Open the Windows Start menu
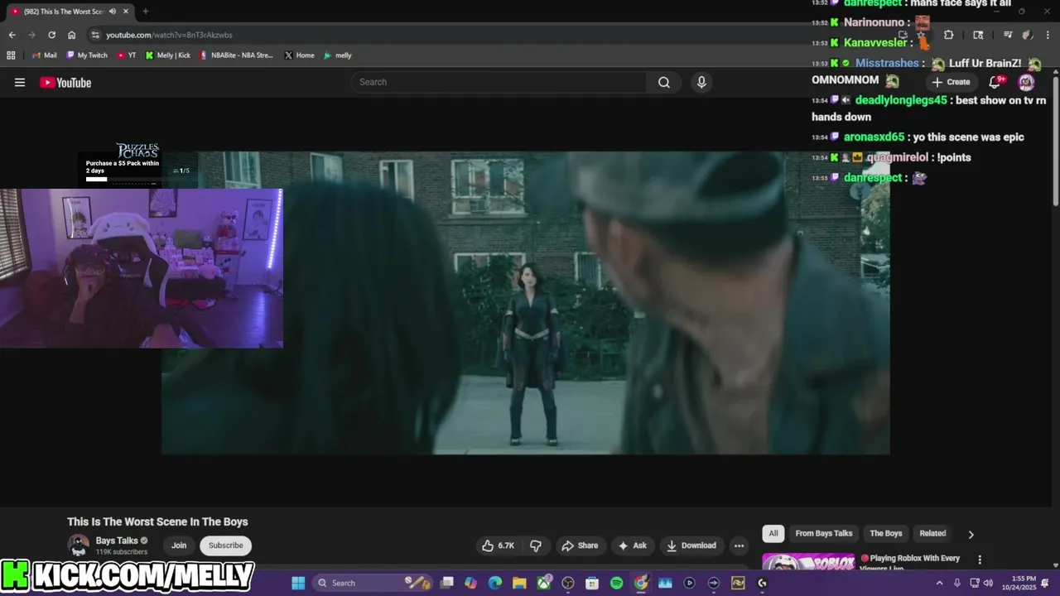1060x596 pixels. tap(298, 583)
